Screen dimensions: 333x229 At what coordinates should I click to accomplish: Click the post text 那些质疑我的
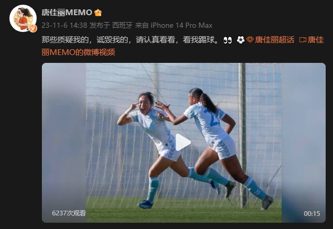click(65, 40)
